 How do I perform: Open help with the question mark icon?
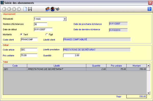click(x=149, y=9)
